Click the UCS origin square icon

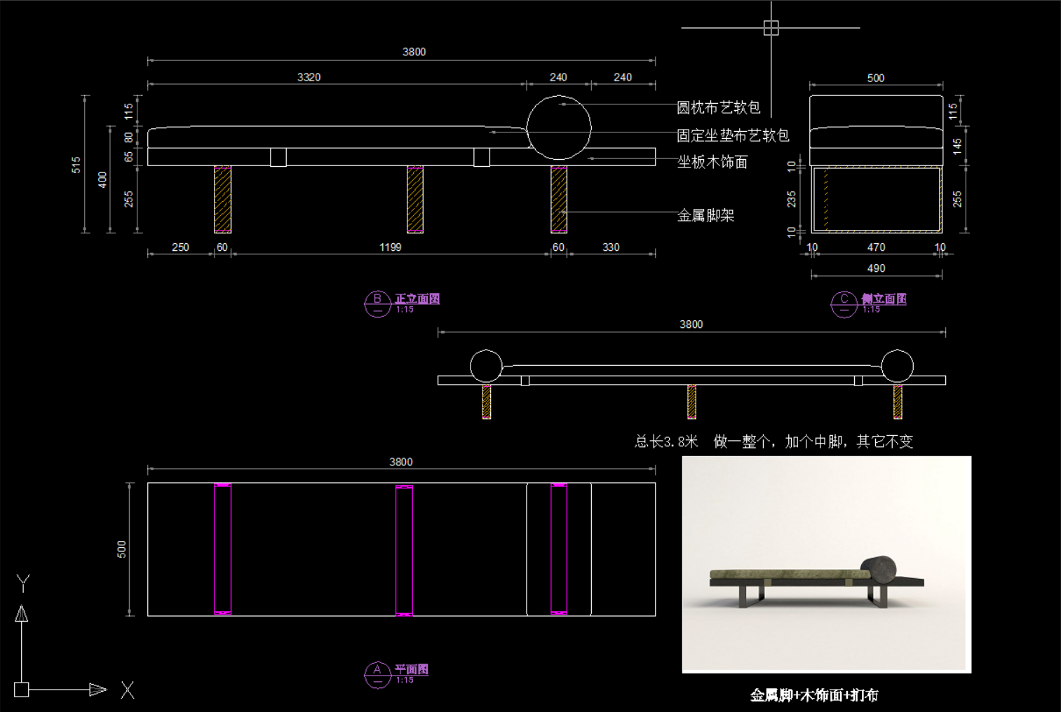(x=21, y=690)
